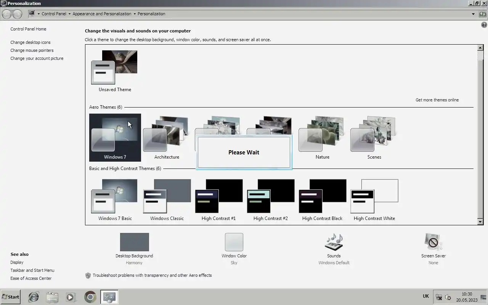Open Change your account picture link
This screenshot has height=305, width=488.
(37, 58)
